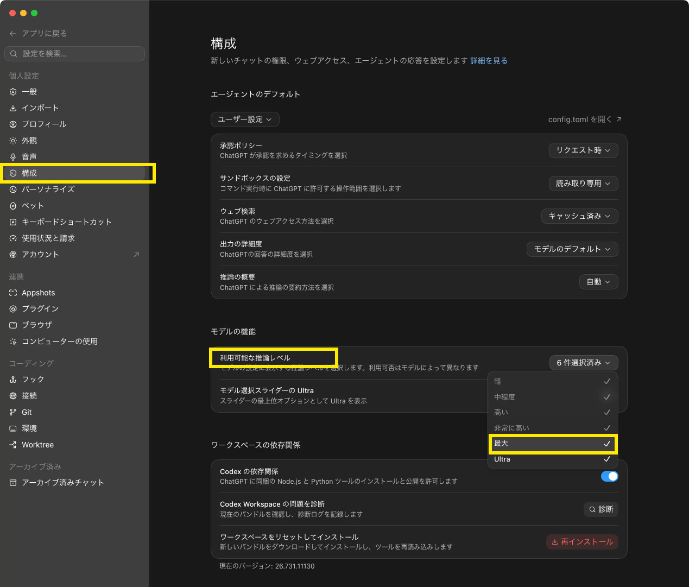The height and width of the screenshot is (587, 689).
Task: Open the 一般 settings section
Action: (74, 92)
